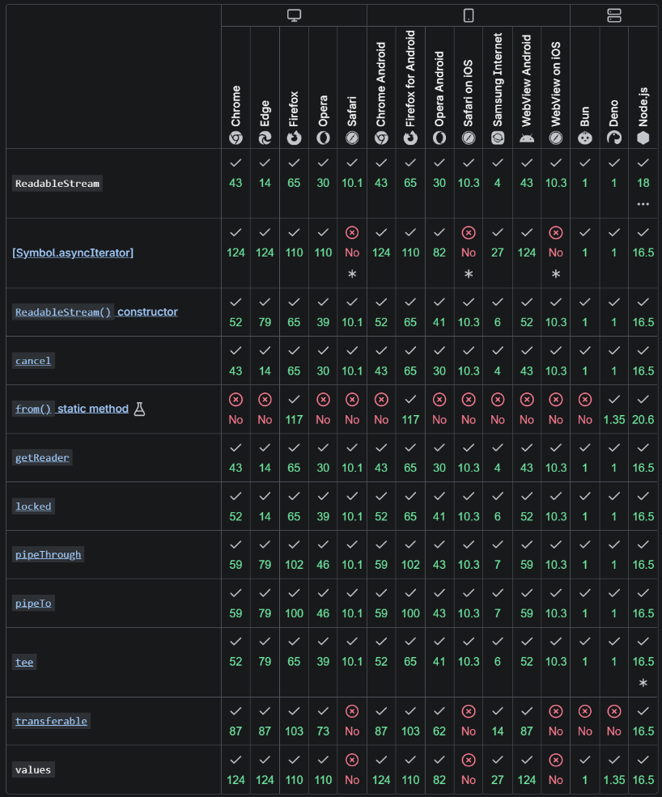This screenshot has width=662, height=797.
Task: Expand the Node.js ReadableStream cell ellipsis
Action: [x=643, y=205]
